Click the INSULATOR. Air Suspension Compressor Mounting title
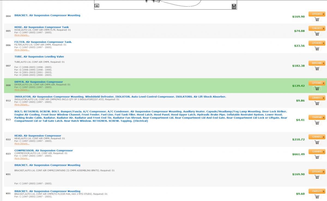 (49, 97)
